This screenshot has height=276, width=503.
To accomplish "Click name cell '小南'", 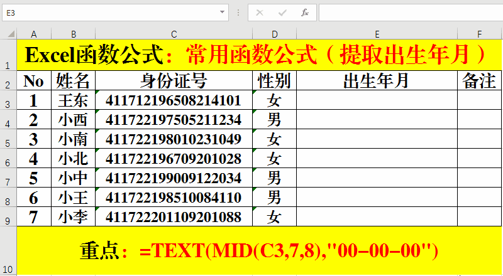I will [73, 139].
